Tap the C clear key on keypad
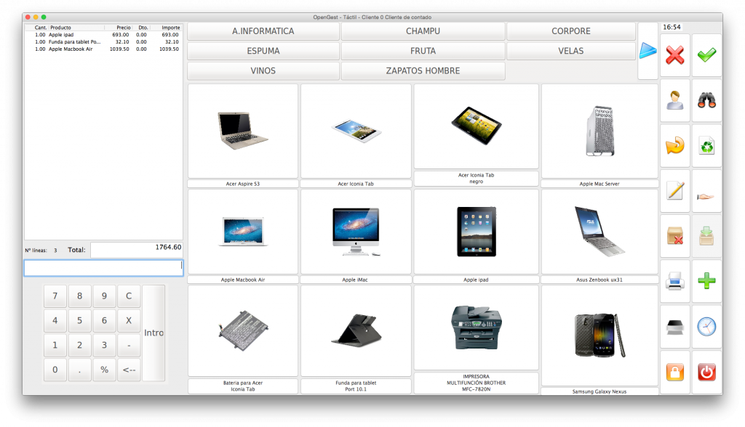This screenshot has height=427, width=745. (x=128, y=296)
